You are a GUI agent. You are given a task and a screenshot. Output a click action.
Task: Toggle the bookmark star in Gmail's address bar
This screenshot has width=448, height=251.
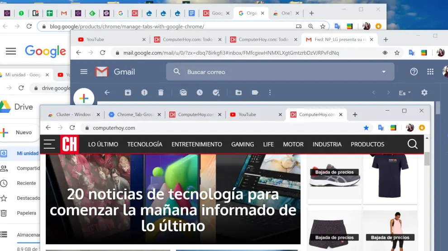click(x=397, y=53)
